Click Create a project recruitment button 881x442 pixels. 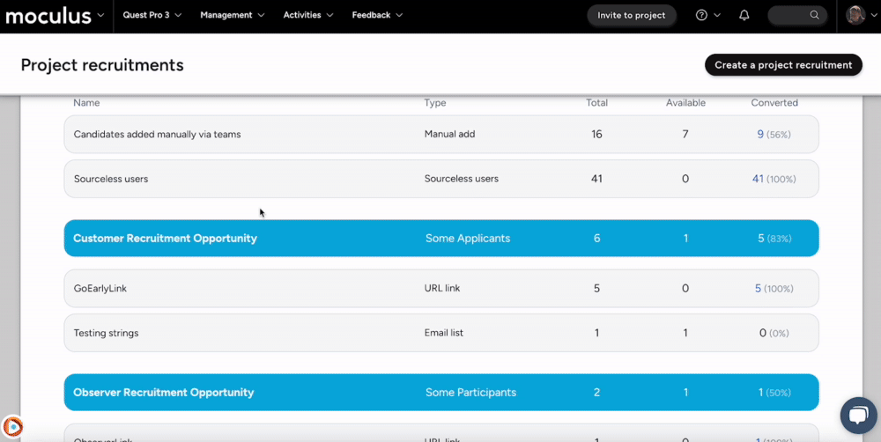coord(783,65)
